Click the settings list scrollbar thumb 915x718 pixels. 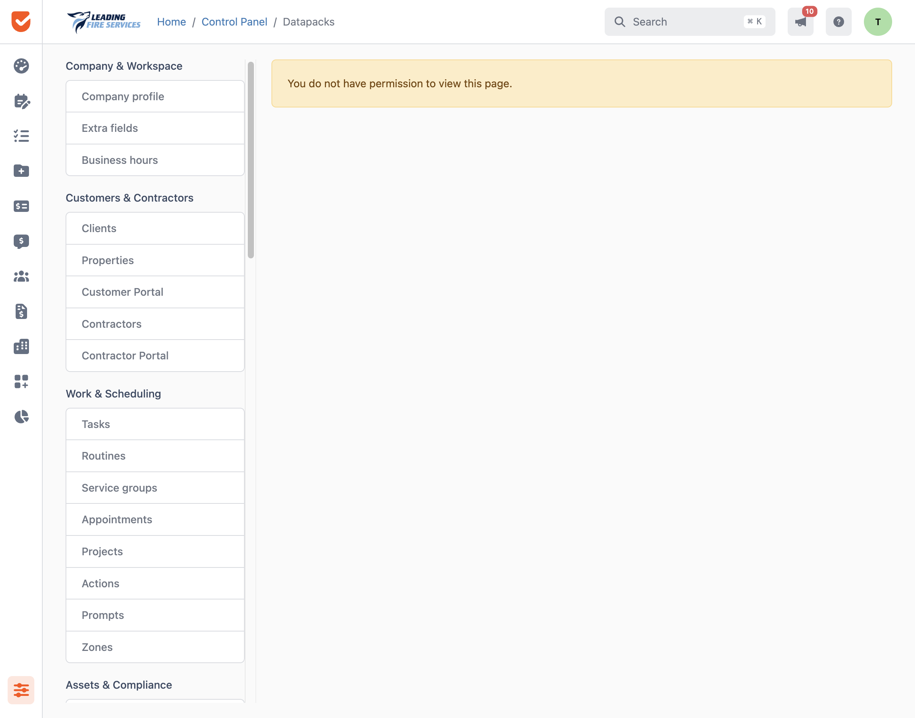[x=250, y=160]
